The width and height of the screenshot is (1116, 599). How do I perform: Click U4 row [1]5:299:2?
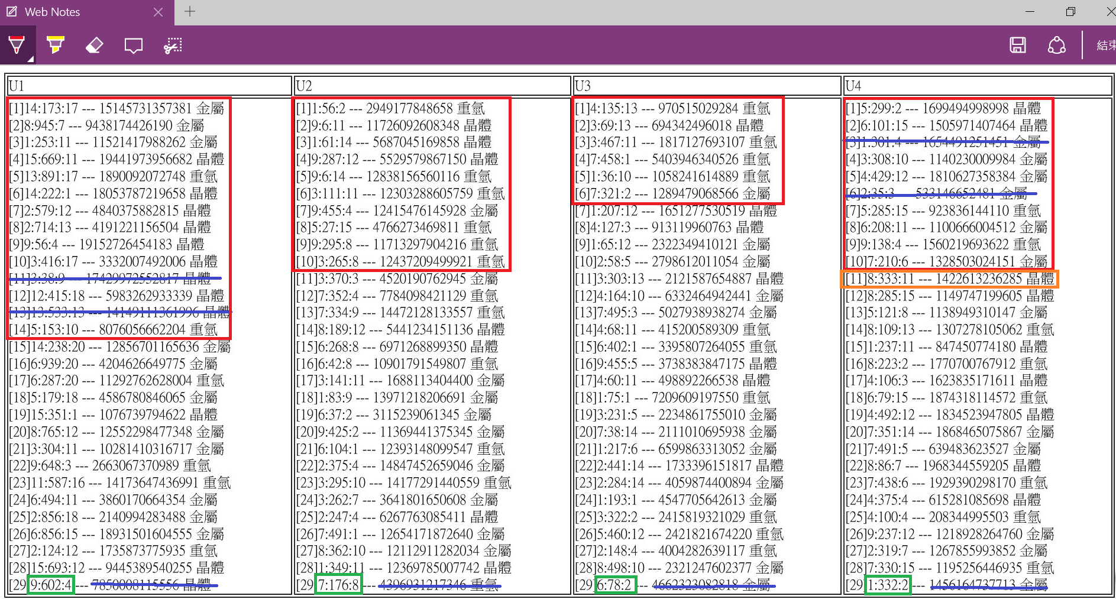click(943, 109)
